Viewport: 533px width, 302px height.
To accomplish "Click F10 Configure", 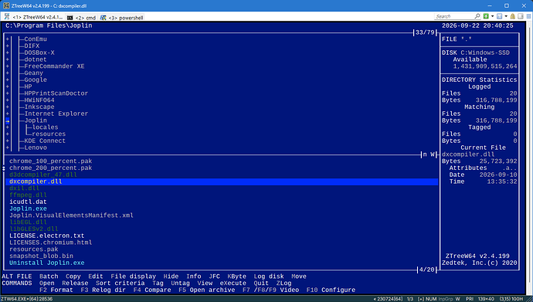I will point(331,290).
